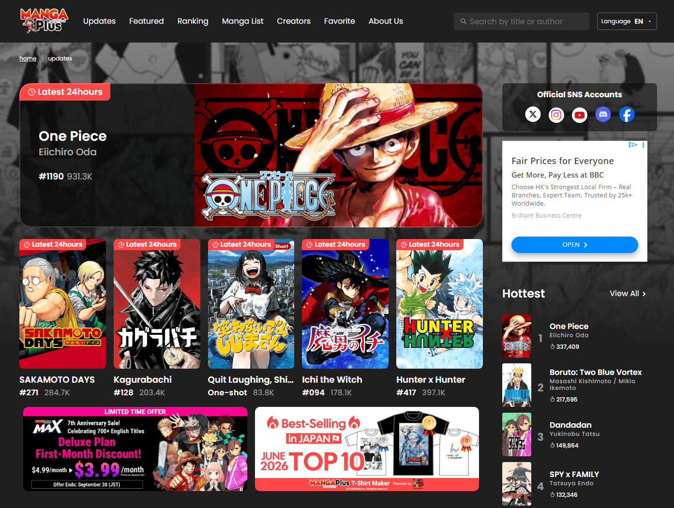Open the Deluxe Plan discount banner
Image resolution: width=674 pixels, height=508 pixels.
135,449
